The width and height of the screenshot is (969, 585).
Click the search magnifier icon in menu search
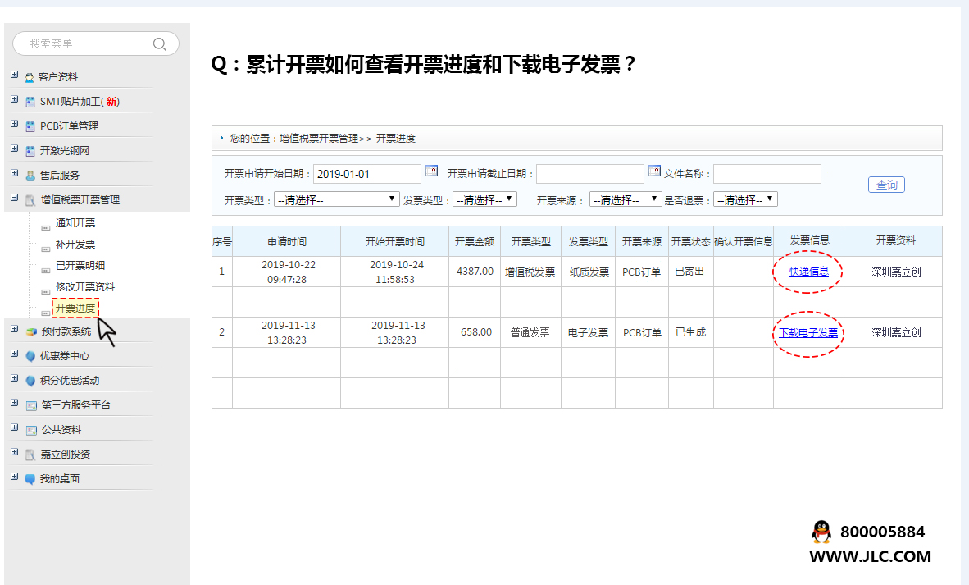click(x=160, y=44)
